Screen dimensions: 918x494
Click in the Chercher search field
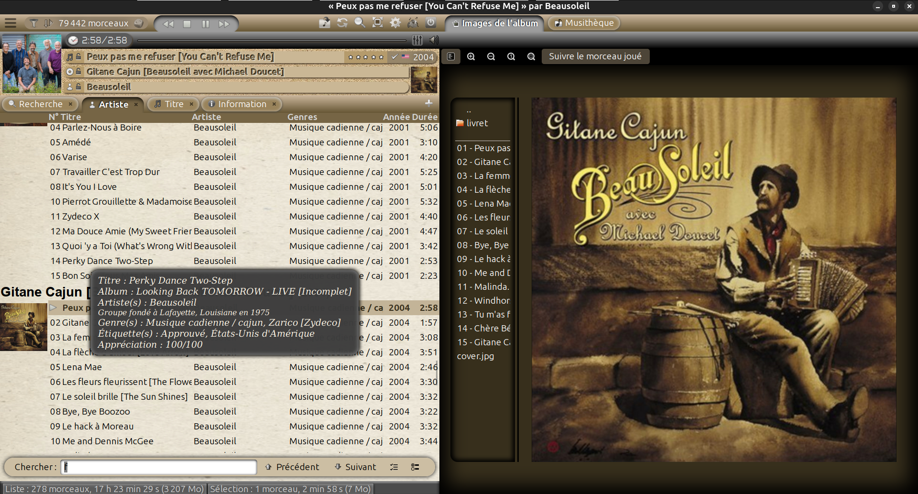click(x=159, y=467)
